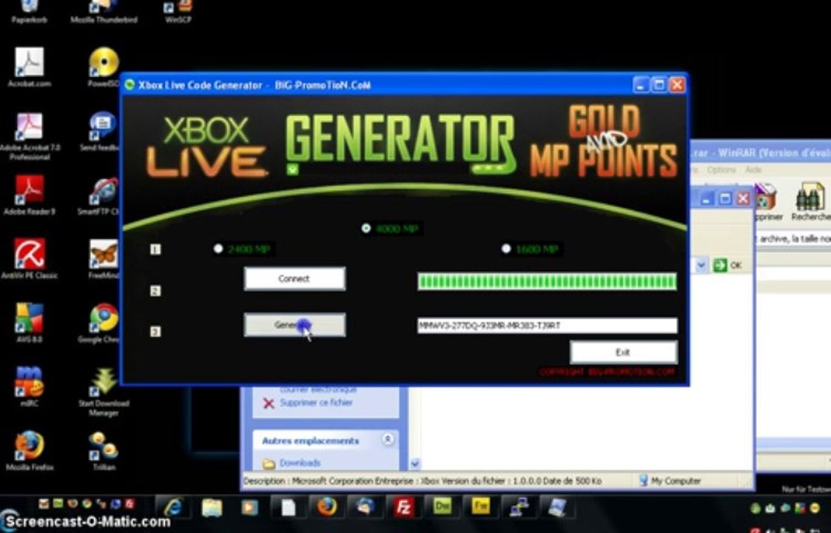Click the laptop icon in the taskbar
This screenshot has height=533, width=831.
tap(557, 507)
